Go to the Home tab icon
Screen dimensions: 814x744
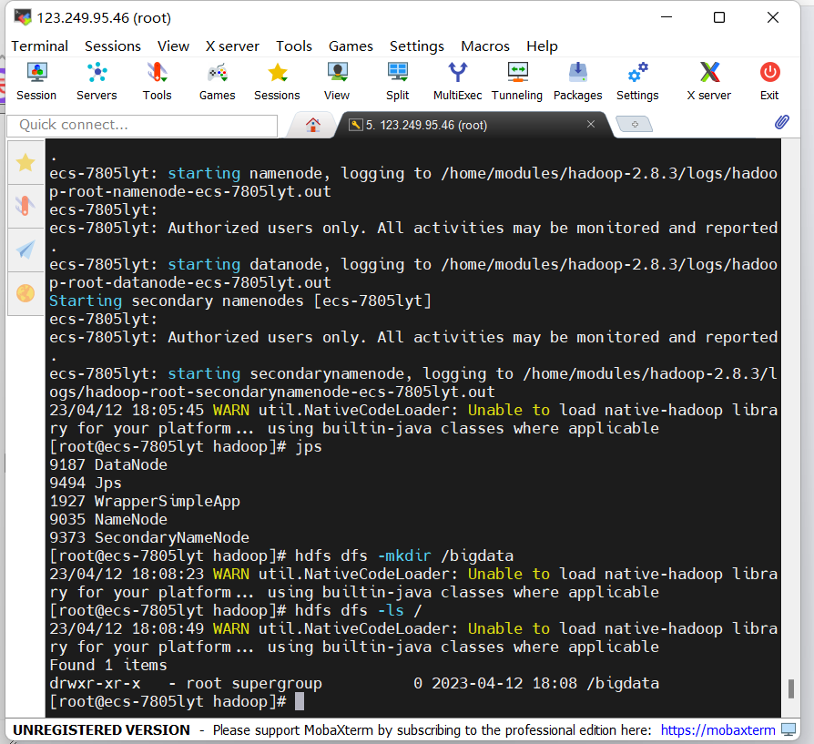point(312,125)
